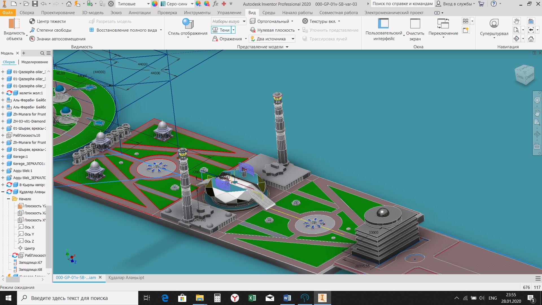Screen dimensions: 542x305
Task: Collapse the Құдалар Алаңы tree node
Action: [3, 192]
